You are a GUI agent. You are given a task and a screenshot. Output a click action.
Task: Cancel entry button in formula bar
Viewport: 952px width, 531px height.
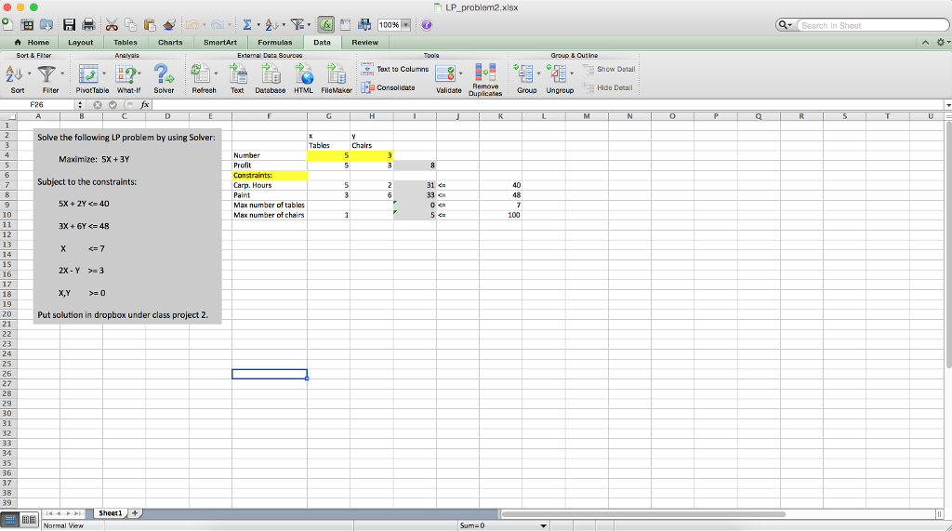tap(97, 105)
